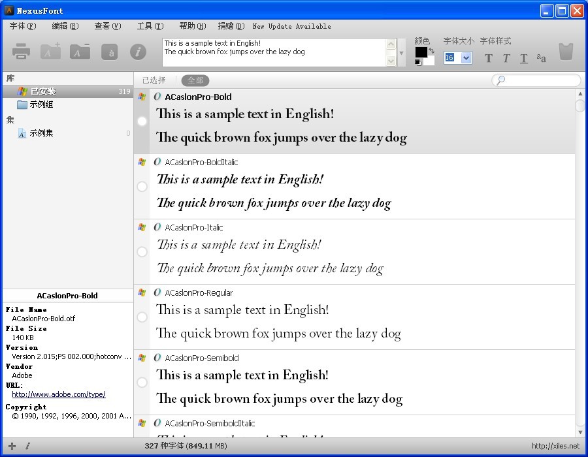588x457 pixels.
Task: Expand the sample text history dropdown arrow
Action: [402, 53]
